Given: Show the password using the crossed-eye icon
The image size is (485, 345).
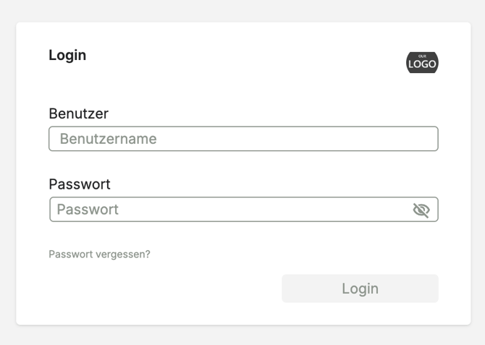Looking at the screenshot, I should click(x=421, y=210).
